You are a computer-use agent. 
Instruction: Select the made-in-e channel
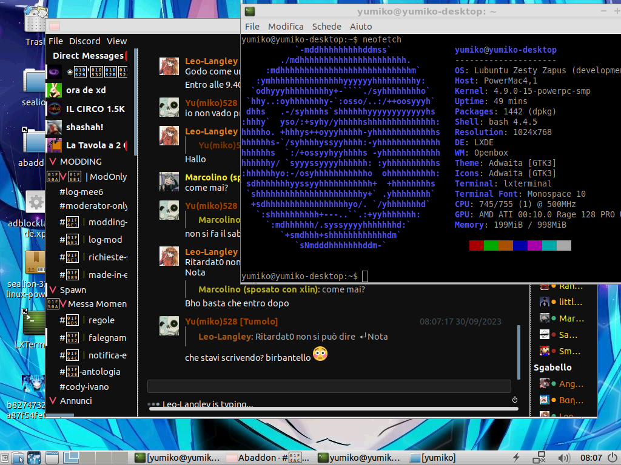click(x=93, y=274)
